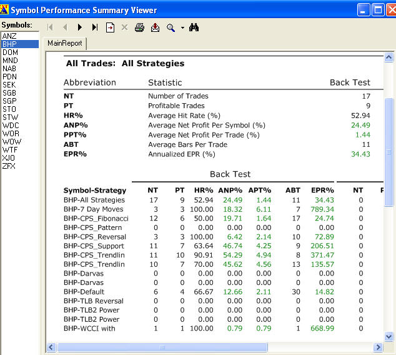Select symbol STO in the list
Image resolution: width=396 pixels, height=355 pixels.
pyautogui.click(x=20, y=109)
